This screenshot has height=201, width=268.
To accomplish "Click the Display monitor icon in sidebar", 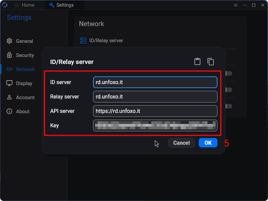I will 9,83.
